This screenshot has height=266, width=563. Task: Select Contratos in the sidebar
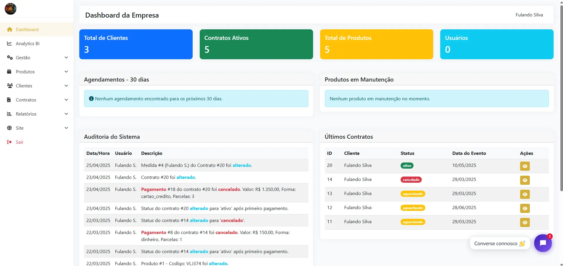point(37,100)
